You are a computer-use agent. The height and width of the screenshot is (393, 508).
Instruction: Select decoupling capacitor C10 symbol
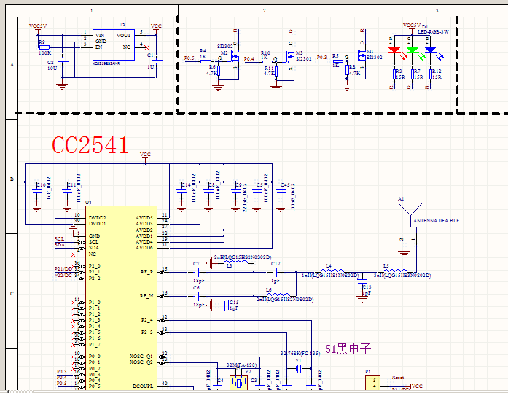[x=37, y=191]
